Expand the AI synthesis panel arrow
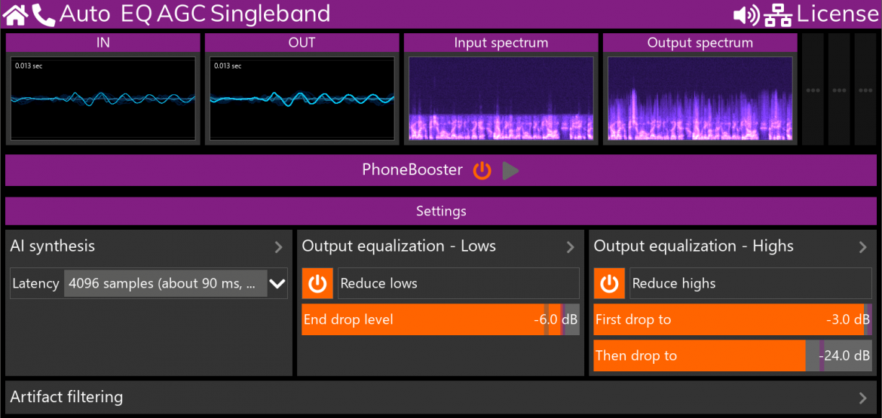Screen dimensions: 882x418 point(278,246)
